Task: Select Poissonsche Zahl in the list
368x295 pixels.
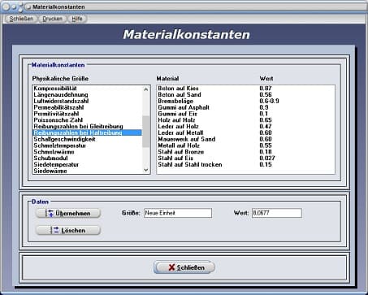Action: [x=87, y=120]
